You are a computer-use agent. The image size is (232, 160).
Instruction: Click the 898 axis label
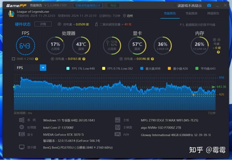(x=221, y=78)
